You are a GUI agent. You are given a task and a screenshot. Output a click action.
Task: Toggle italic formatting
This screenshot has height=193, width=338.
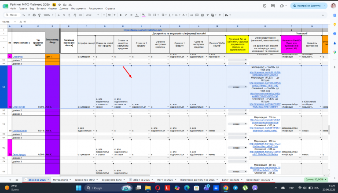click(x=126, y=15)
